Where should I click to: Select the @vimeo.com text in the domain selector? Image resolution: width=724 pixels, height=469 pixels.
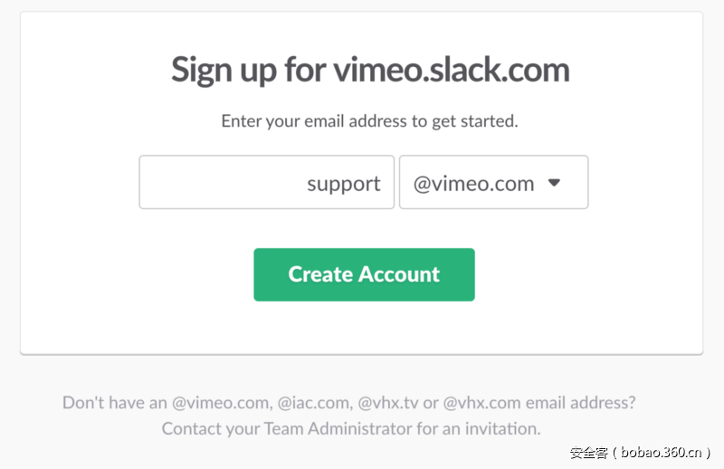pos(473,184)
